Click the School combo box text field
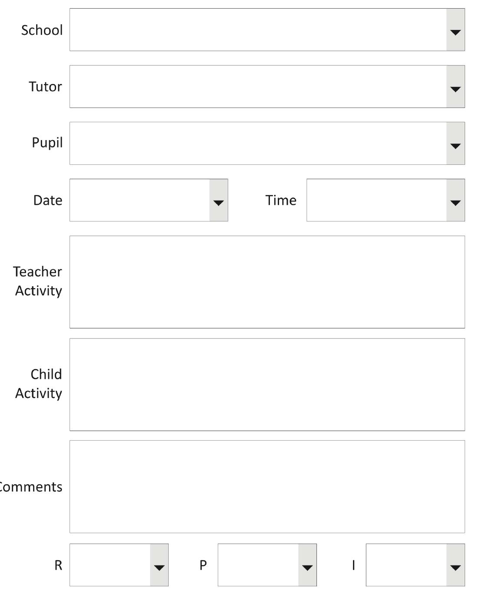 [258, 30]
